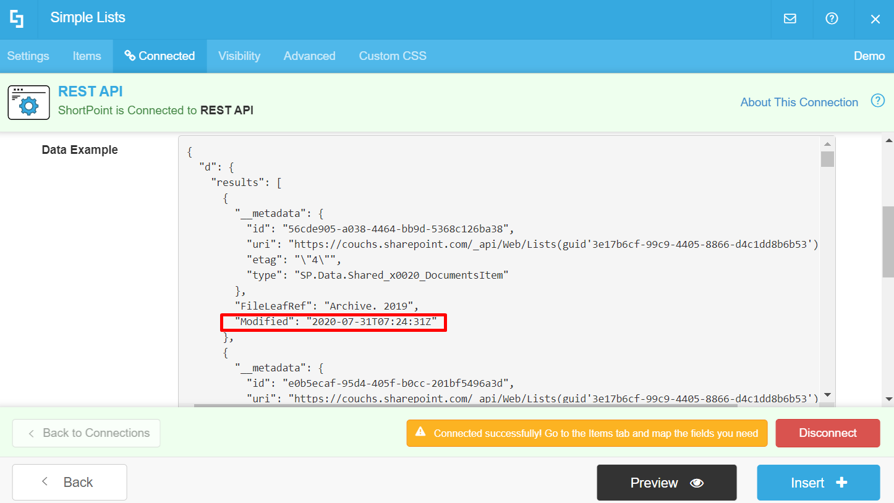Click the question mark help icon in header
This screenshot has width=894, height=503.
832,19
